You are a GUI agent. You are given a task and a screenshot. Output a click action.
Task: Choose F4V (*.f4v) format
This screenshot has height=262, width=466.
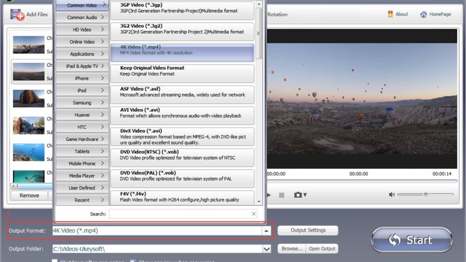(x=182, y=197)
